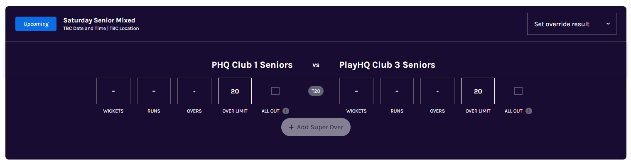Click info icon beside PHQ Club 1 All Out

coord(286,111)
